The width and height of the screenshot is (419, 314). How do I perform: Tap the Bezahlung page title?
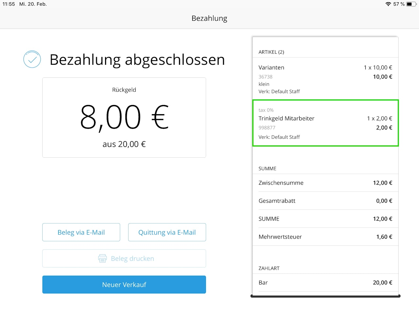(209, 18)
